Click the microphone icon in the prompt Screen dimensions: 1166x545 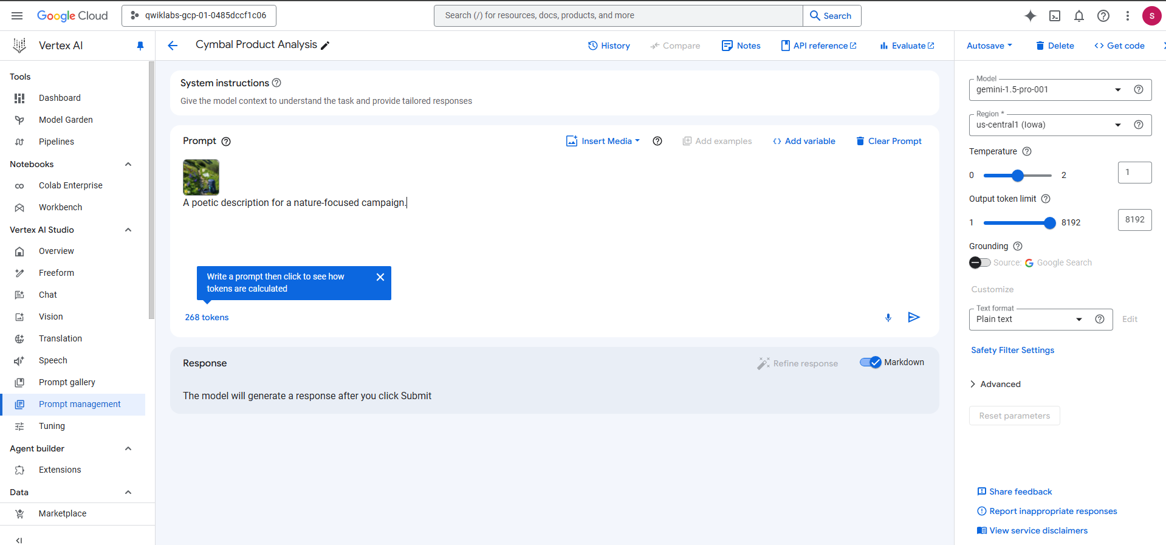(x=888, y=317)
